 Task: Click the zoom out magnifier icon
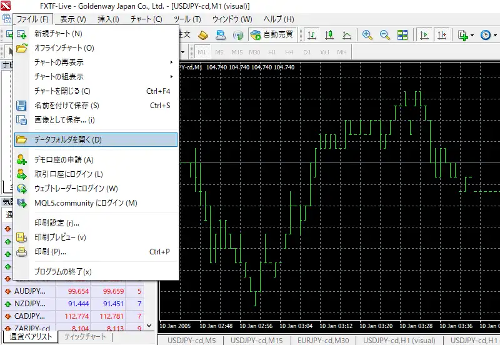pyautogui.click(x=385, y=35)
